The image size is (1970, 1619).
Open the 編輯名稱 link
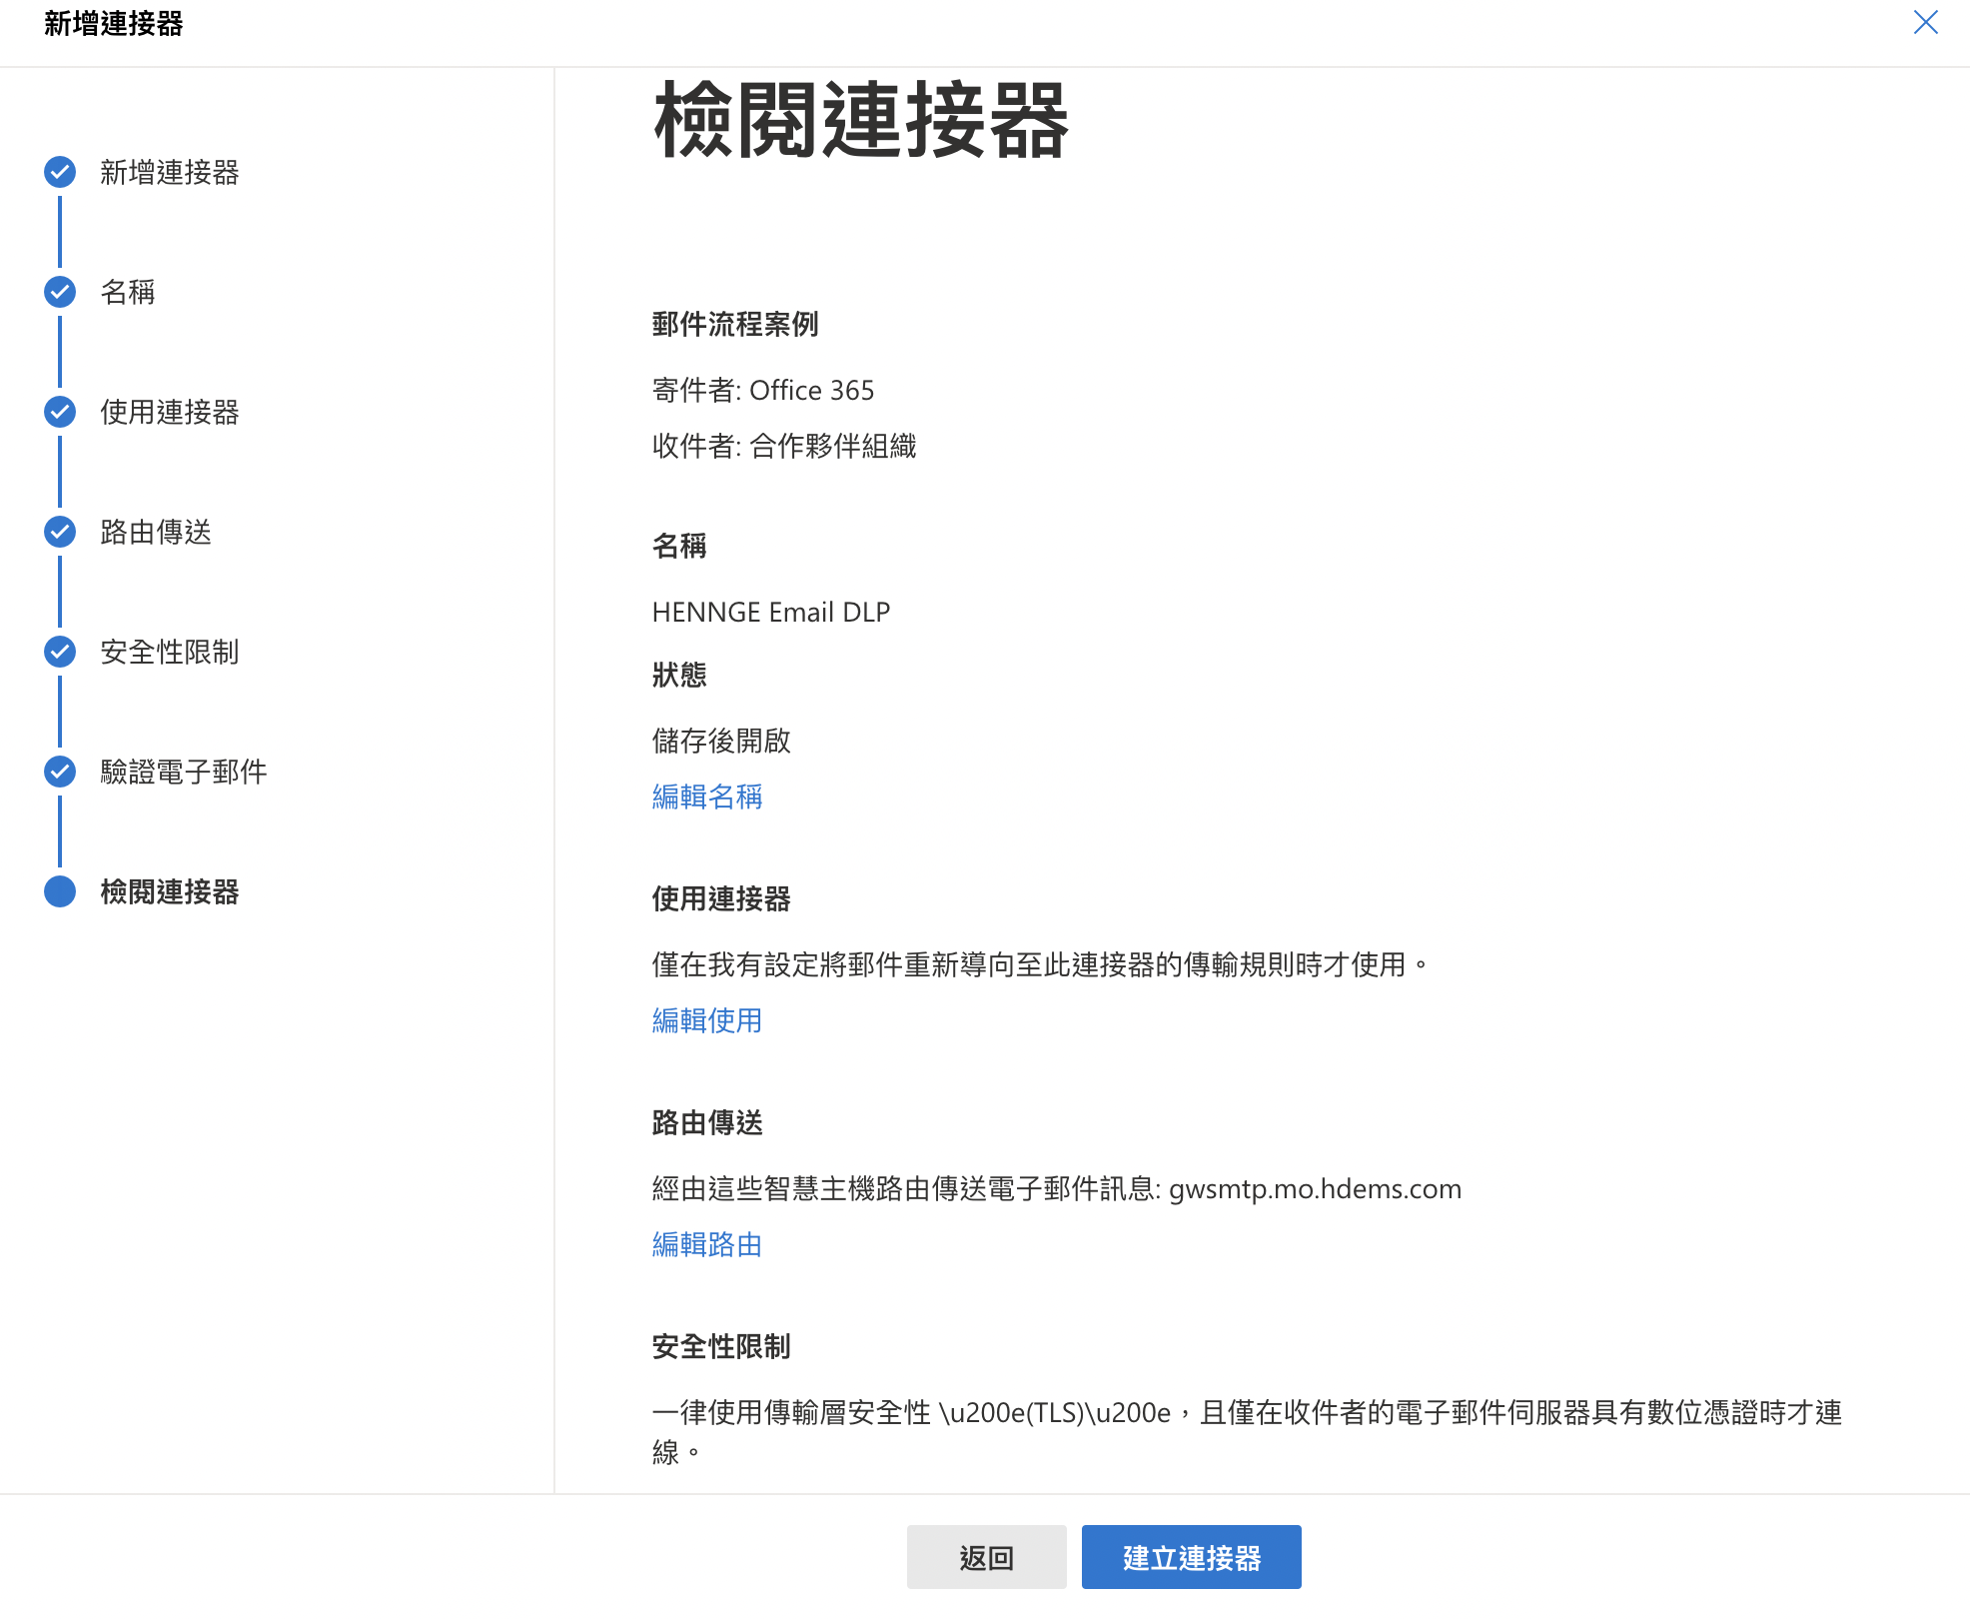[707, 797]
